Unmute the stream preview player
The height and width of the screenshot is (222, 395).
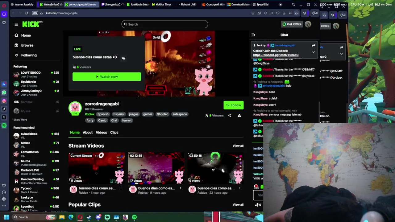[x=123, y=58]
